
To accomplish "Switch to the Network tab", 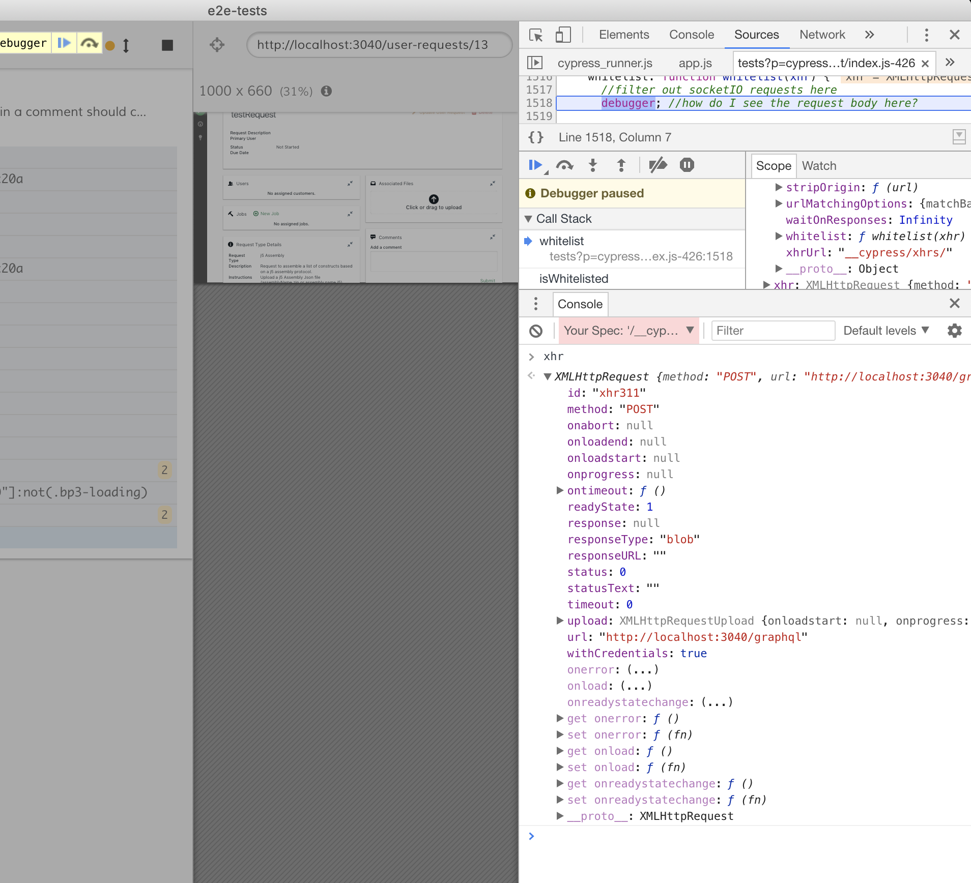I will [x=822, y=35].
